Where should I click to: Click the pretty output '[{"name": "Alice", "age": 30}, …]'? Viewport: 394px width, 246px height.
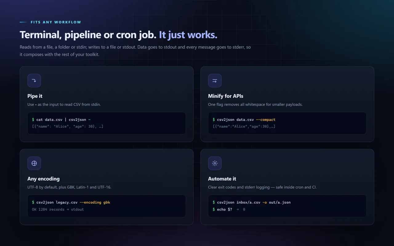point(68,126)
